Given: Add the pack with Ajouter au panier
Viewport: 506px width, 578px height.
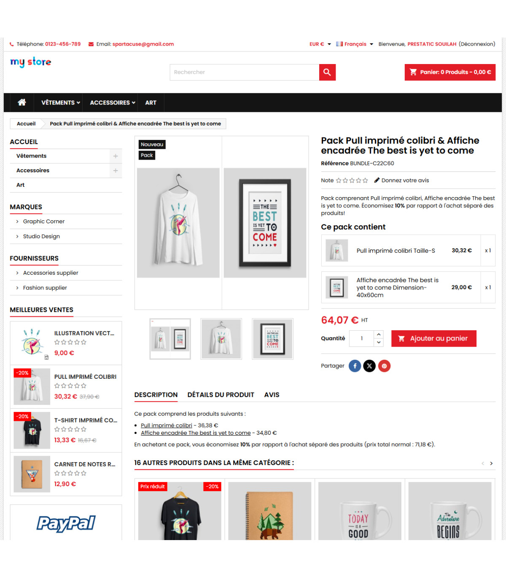Looking at the screenshot, I should click(x=434, y=338).
